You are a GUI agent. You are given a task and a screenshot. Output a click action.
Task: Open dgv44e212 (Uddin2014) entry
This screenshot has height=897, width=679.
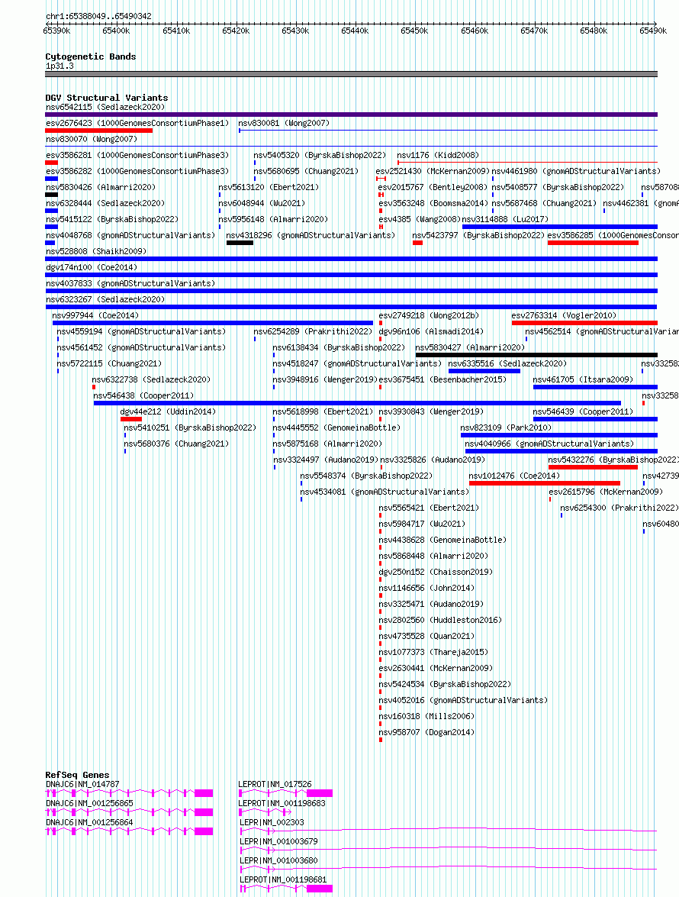pos(168,411)
